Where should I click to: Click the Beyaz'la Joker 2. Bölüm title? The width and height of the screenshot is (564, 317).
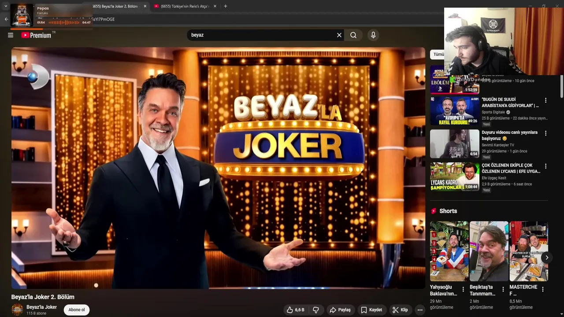[x=43, y=297]
